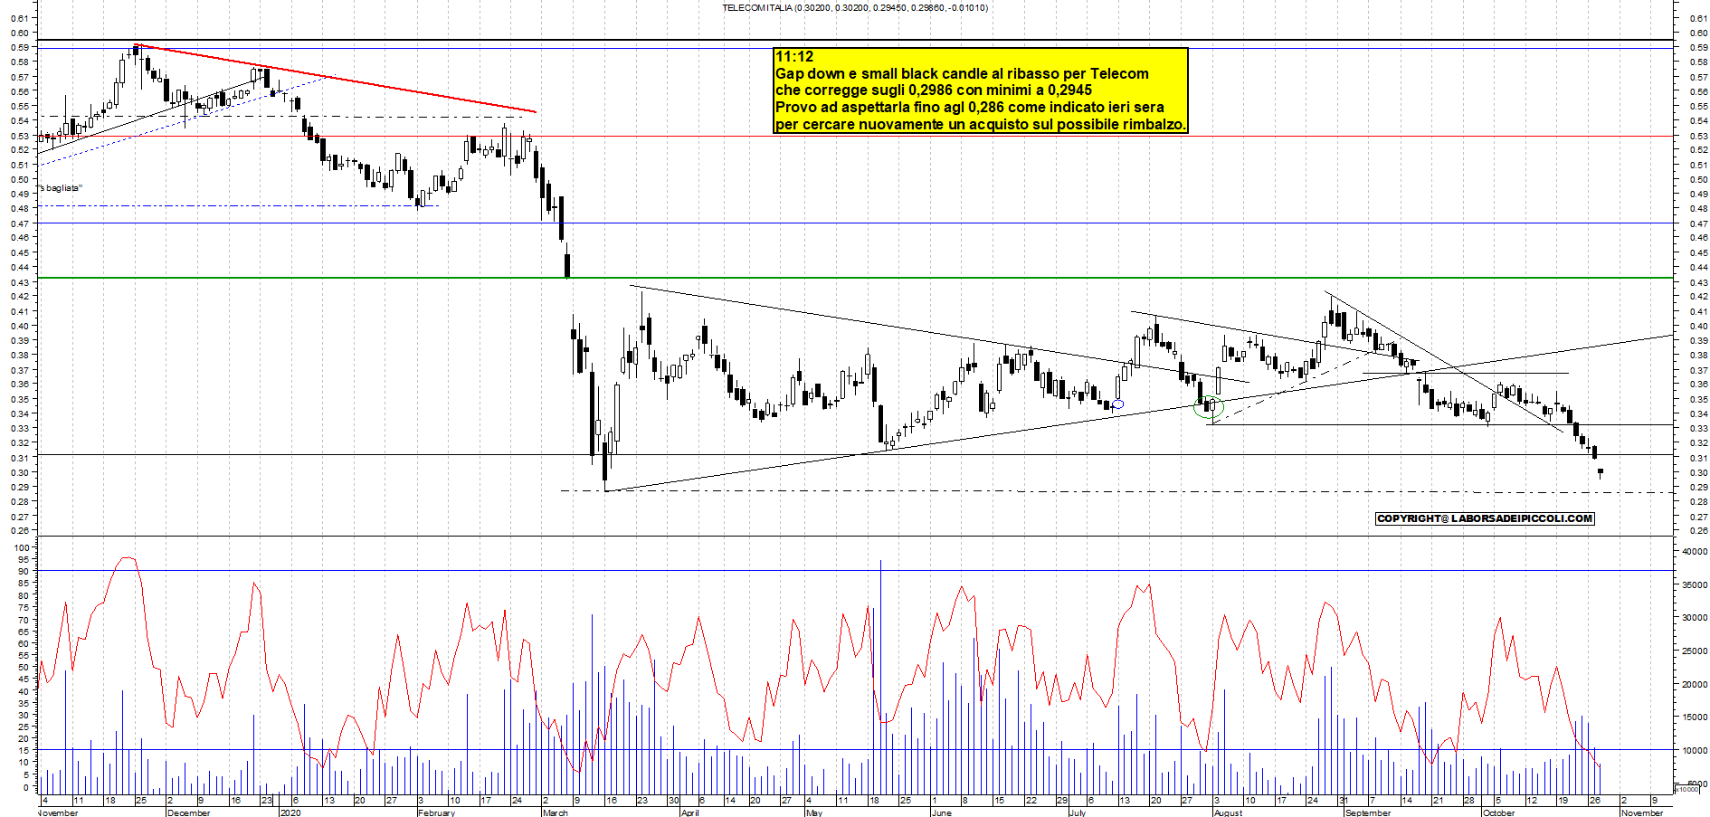Click the line 'che corregge sugli 0,2986'

[934, 90]
